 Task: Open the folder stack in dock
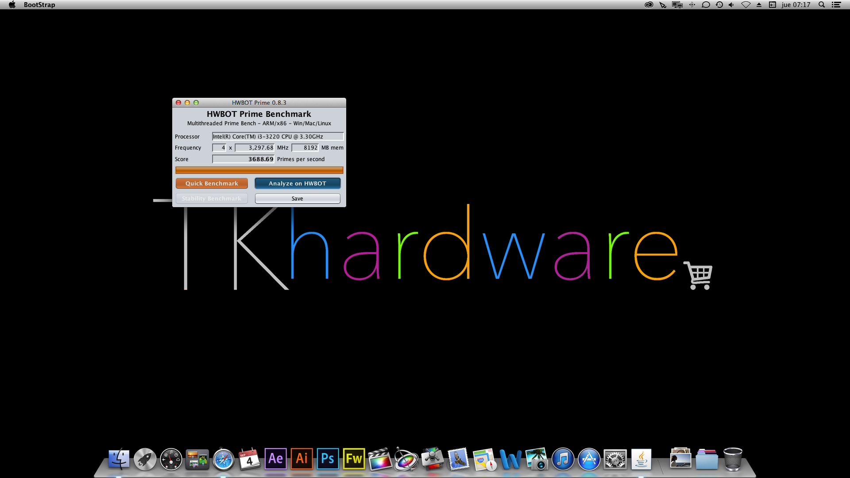[x=707, y=459]
